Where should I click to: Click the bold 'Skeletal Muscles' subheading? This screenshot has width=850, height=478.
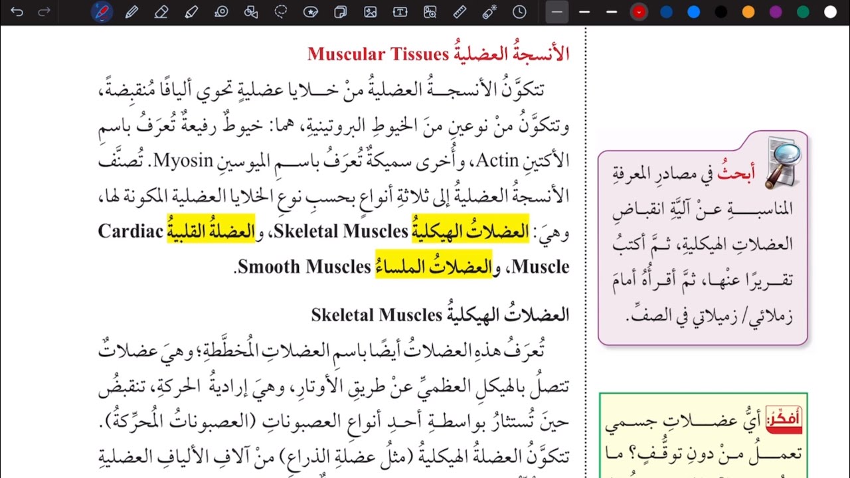377,315
